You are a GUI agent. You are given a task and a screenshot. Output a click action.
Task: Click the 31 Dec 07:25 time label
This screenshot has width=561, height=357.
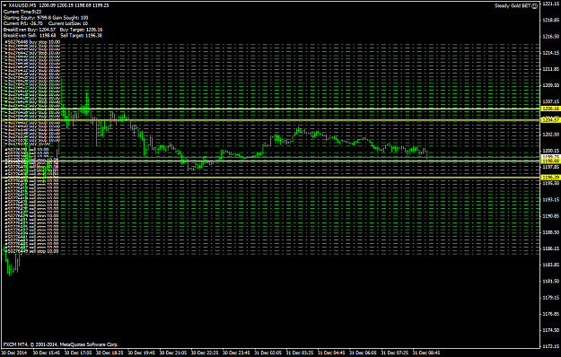pos(395,353)
